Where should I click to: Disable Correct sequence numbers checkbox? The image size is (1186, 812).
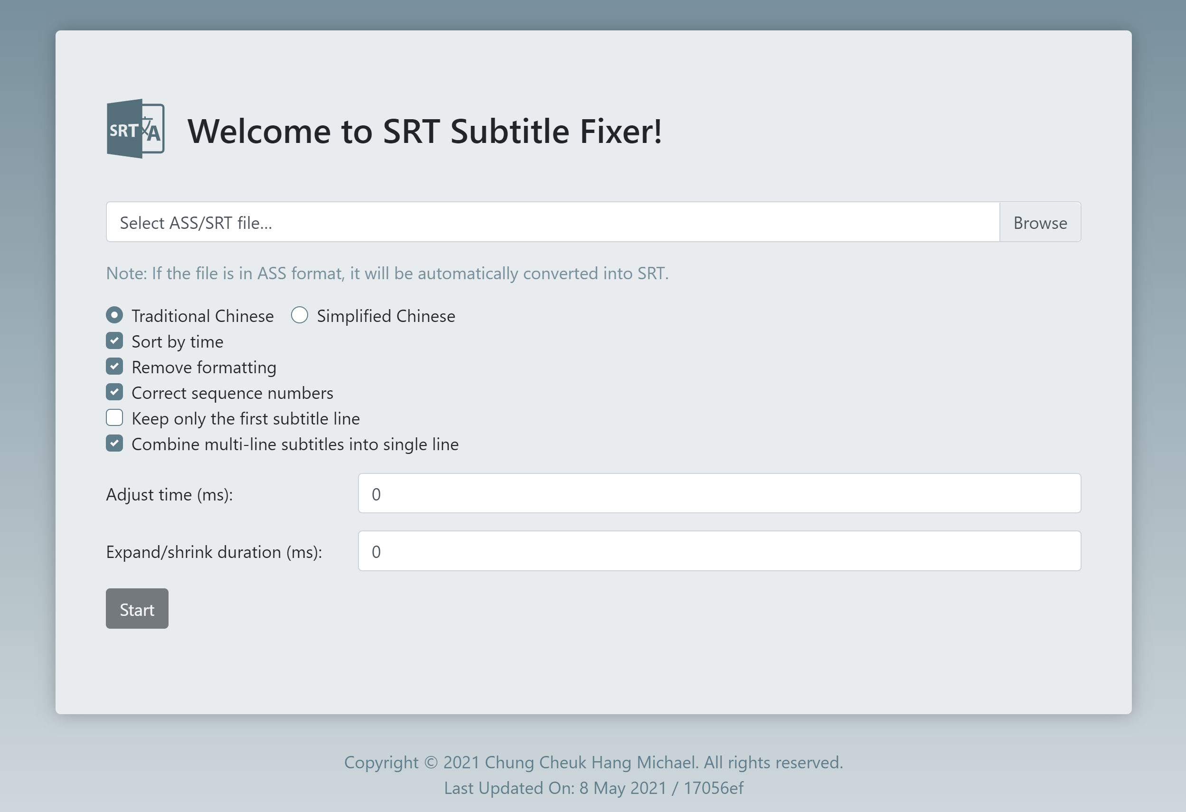click(x=114, y=392)
